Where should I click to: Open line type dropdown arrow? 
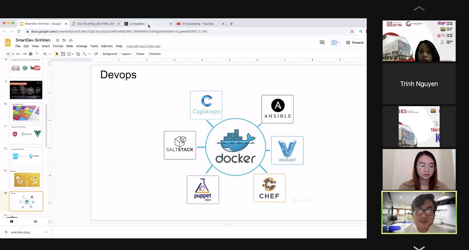[89, 54]
